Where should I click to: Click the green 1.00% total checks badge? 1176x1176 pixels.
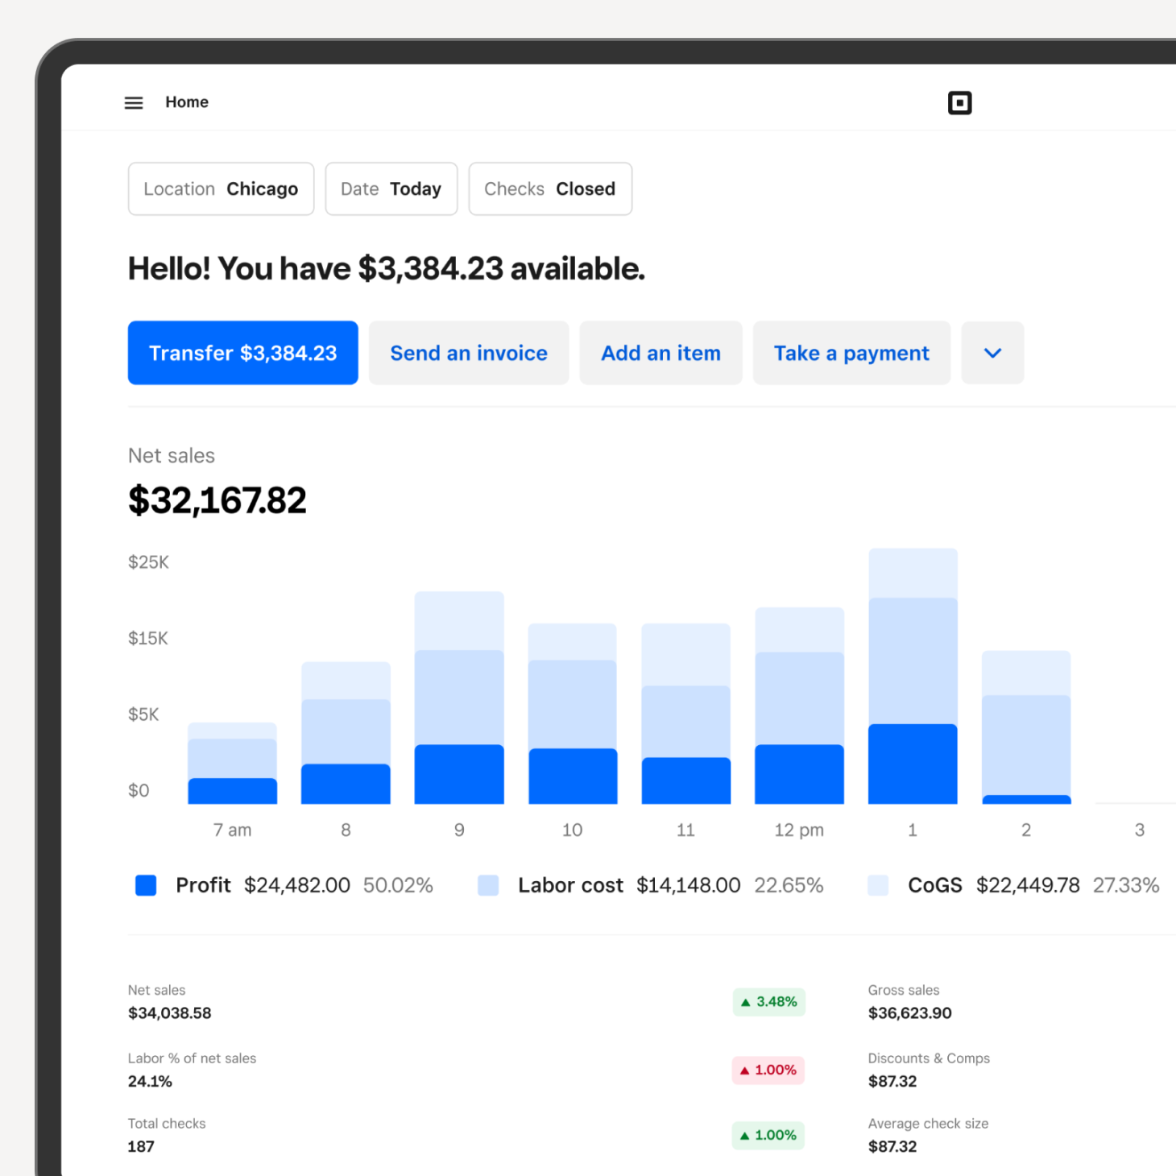(x=768, y=1136)
